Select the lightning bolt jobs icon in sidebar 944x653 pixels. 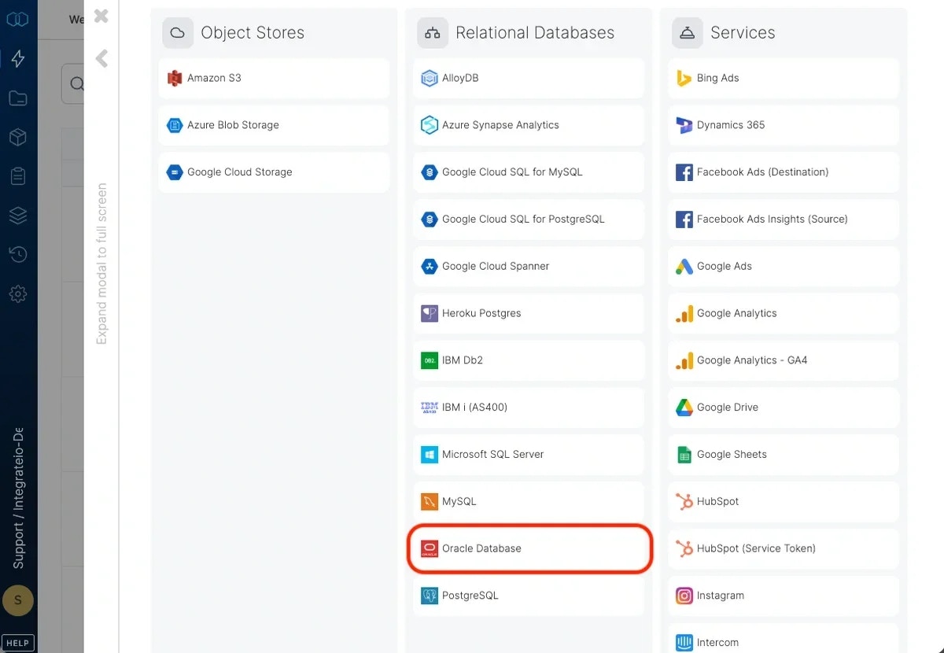[17, 58]
